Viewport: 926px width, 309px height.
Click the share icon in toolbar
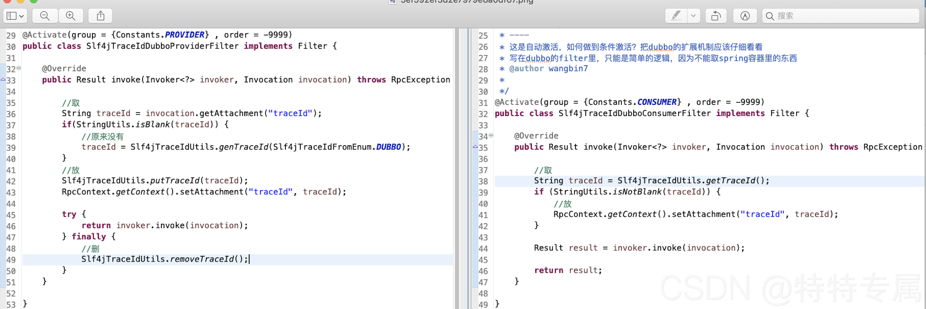point(101,16)
